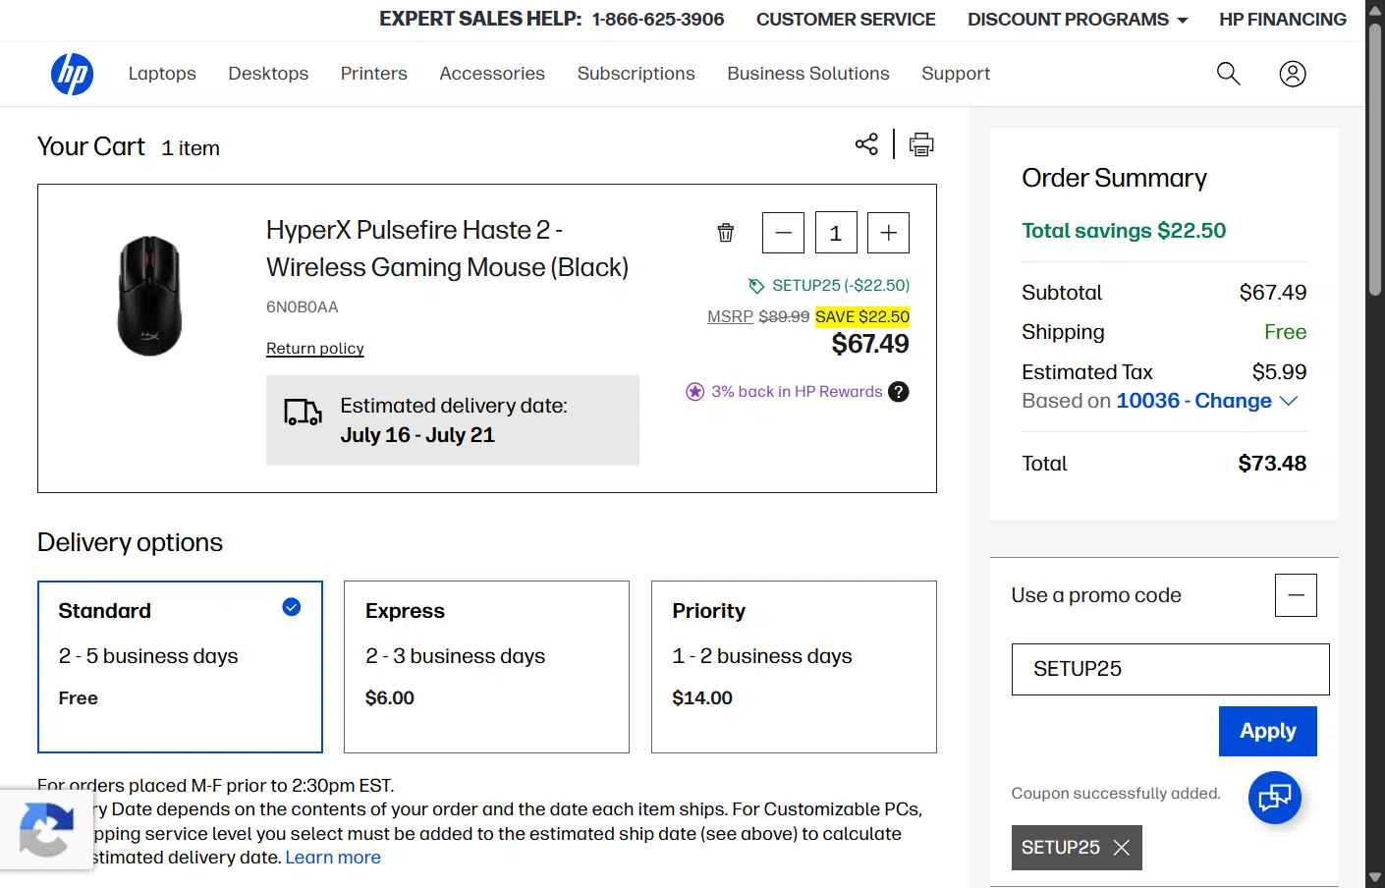Image resolution: width=1385 pixels, height=888 pixels.
Task: Open the Laptops menu
Action: pos(162,74)
